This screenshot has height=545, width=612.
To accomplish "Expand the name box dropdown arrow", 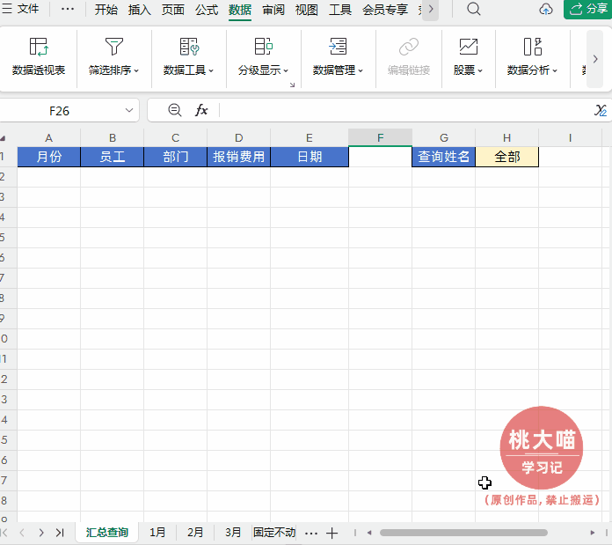I will (x=129, y=111).
